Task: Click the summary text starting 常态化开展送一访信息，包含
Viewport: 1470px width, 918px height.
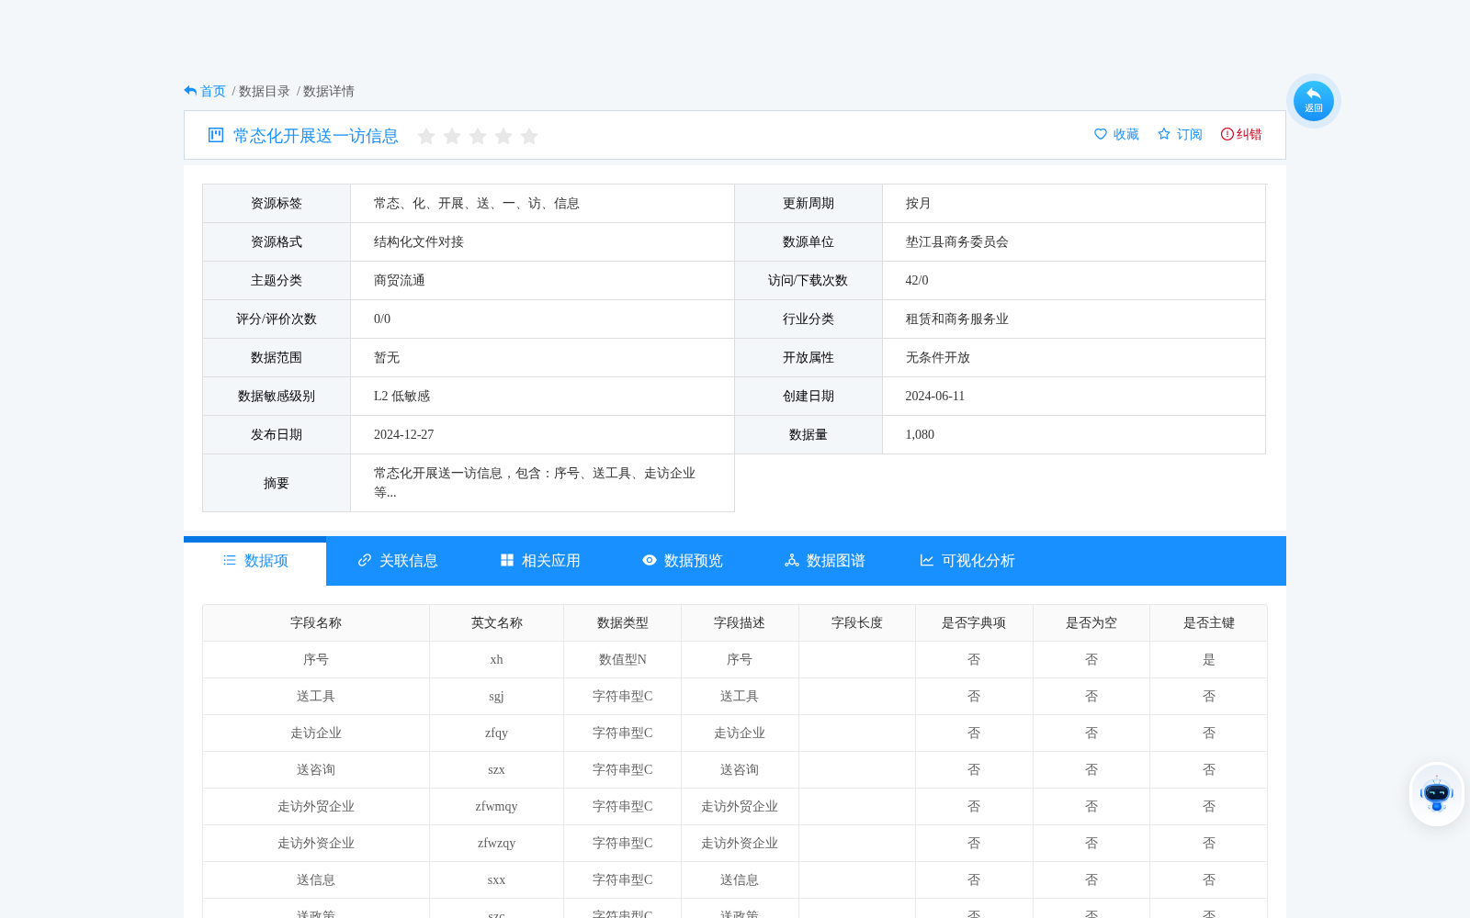Action: (x=535, y=483)
